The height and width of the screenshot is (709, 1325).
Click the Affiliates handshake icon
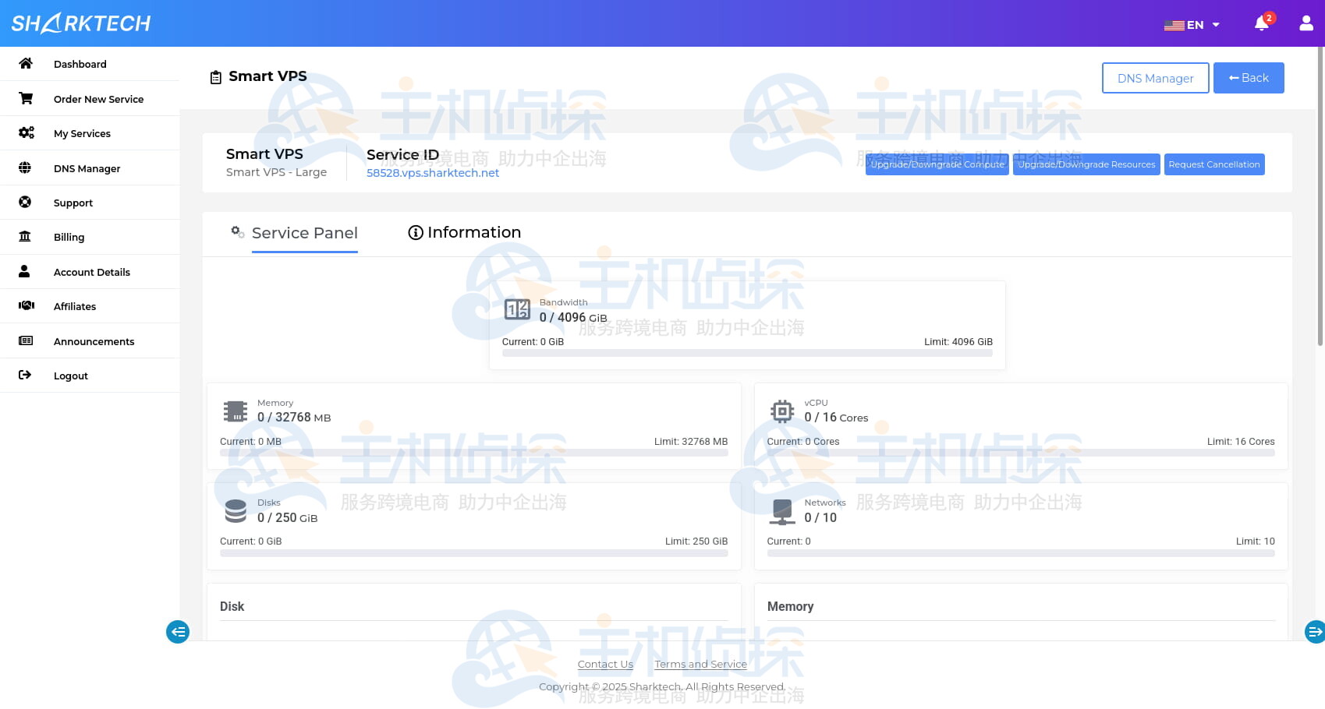pos(27,305)
